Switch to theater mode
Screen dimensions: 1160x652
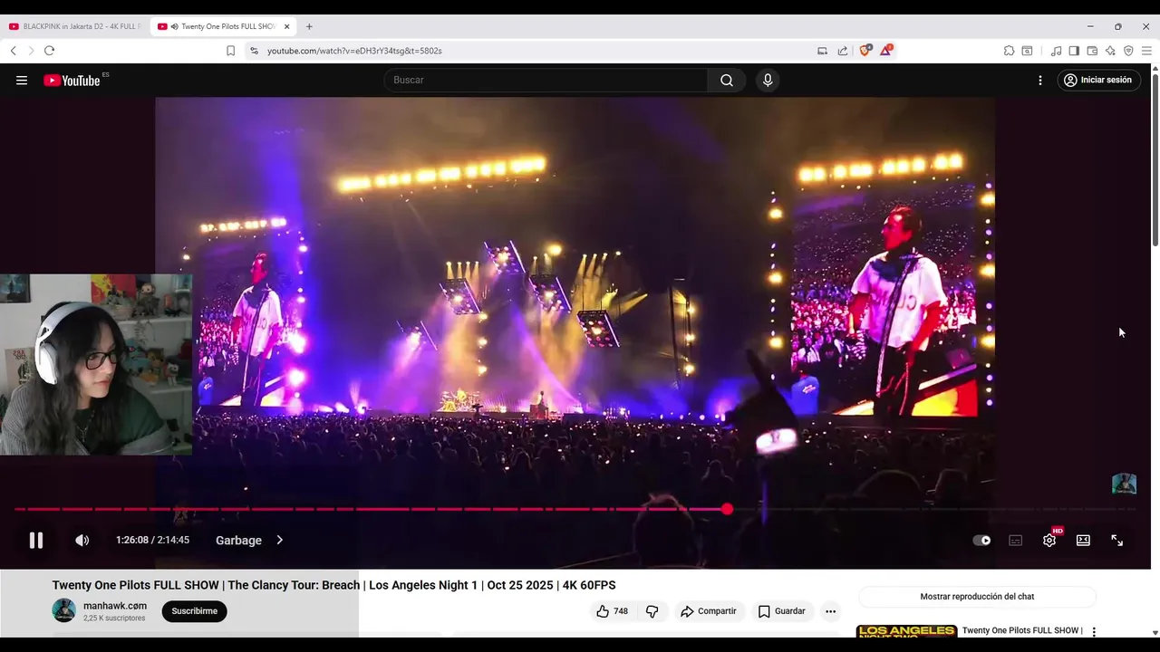tap(1083, 541)
